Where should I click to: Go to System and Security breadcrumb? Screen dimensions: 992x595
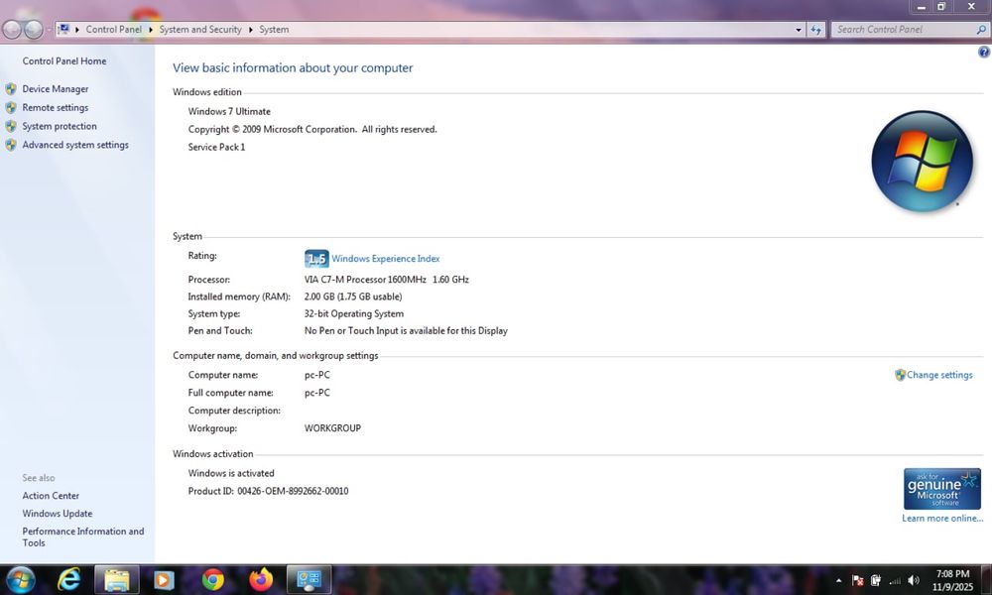(200, 30)
